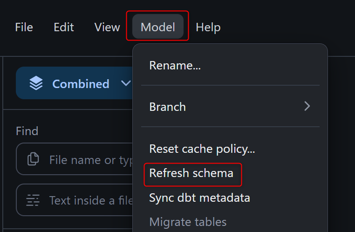This screenshot has height=232, width=355.
Task: Open the Edit menu
Action: (x=64, y=27)
